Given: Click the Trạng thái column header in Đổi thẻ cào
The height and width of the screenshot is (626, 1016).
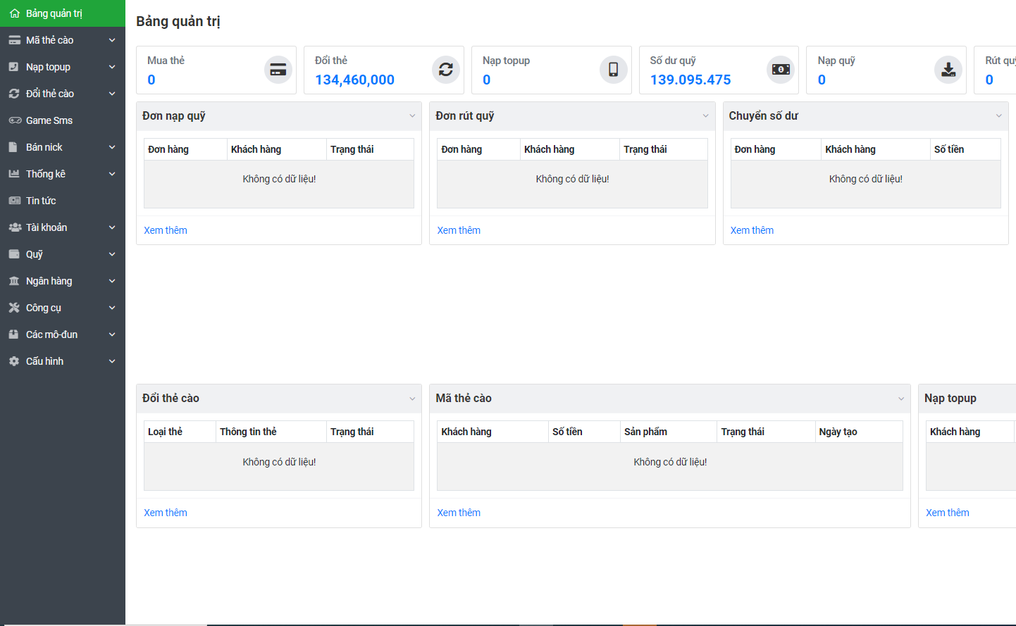Looking at the screenshot, I should pyautogui.click(x=352, y=432).
